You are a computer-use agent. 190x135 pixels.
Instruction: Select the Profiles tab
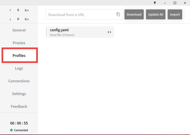point(19,55)
